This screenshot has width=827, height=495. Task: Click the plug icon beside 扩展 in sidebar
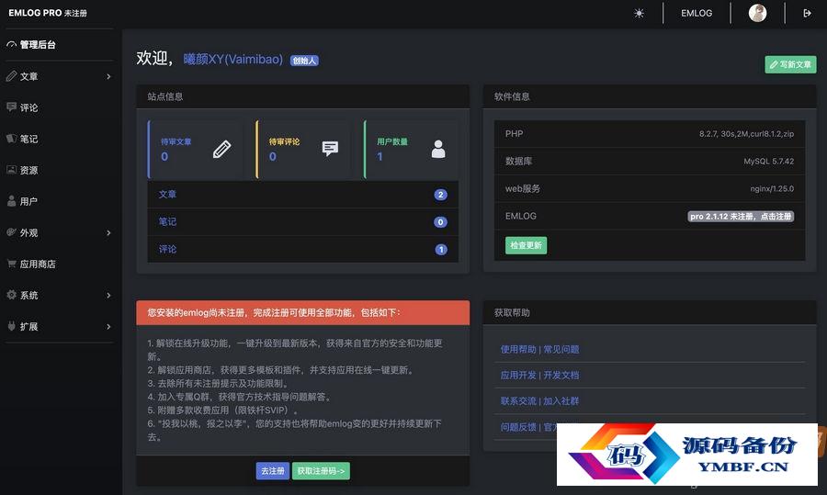(x=11, y=326)
